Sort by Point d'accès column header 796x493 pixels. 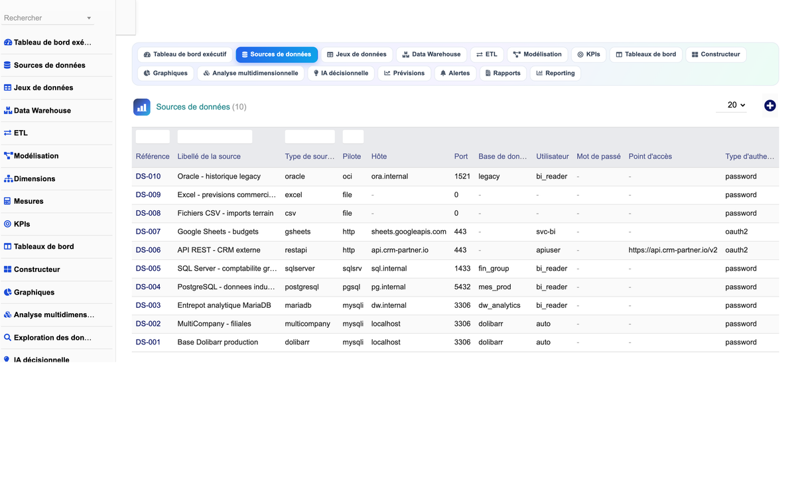click(x=650, y=157)
